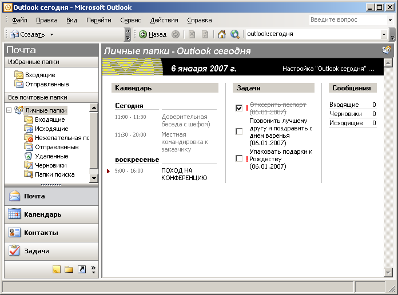Open the Сообщения Черновики link
The width and height of the screenshot is (398, 295).
point(345,114)
